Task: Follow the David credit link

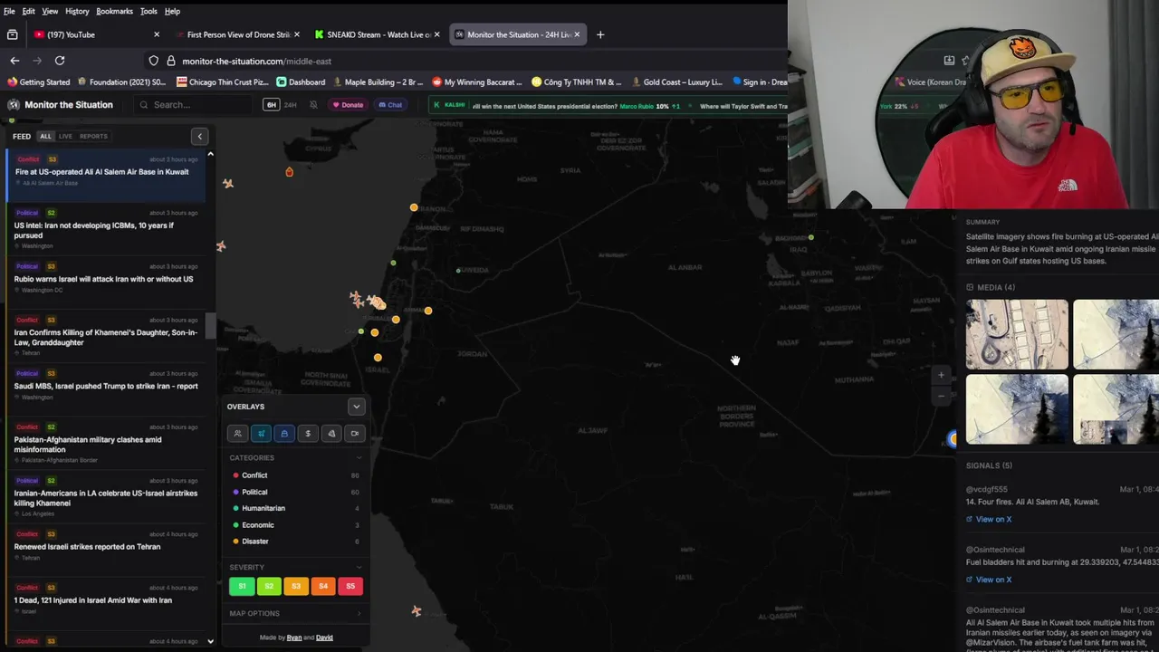Action: pyautogui.click(x=324, y=638)
